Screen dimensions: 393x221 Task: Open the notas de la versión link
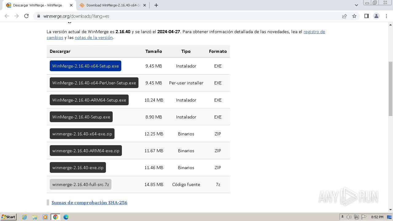coord(94,37)
